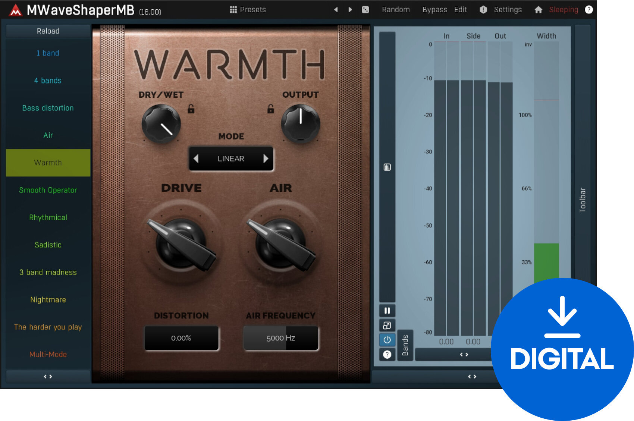The width and height of the screenshot is (634, 421).
Task: Toggle the Dry/Wet lock icon
Action: [x=191, y=109]
